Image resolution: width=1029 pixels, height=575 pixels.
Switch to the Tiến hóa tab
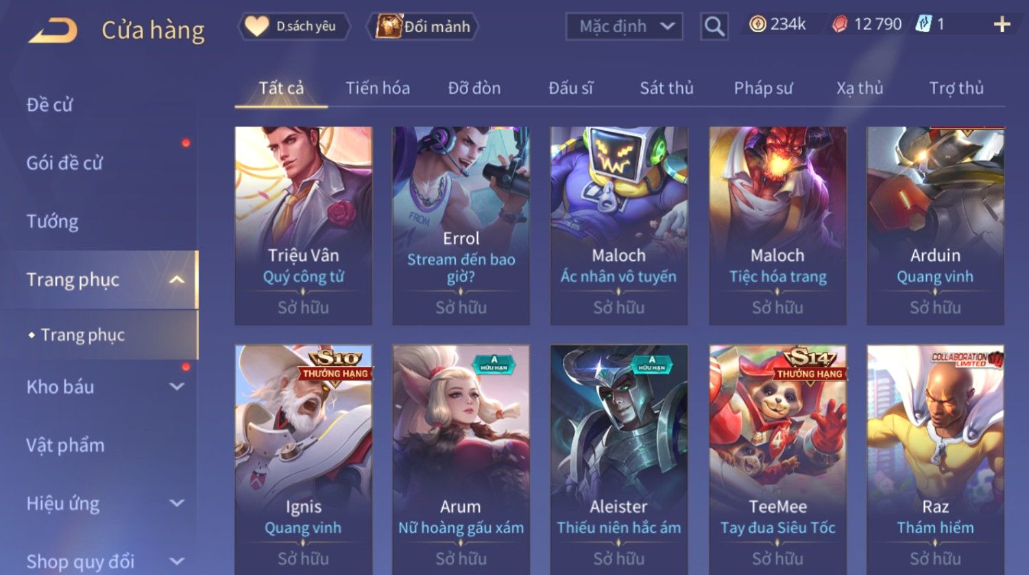378,88
